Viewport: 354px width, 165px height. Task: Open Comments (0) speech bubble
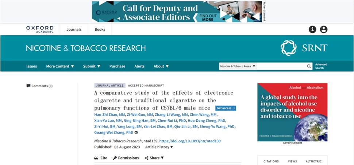(39, 86)
